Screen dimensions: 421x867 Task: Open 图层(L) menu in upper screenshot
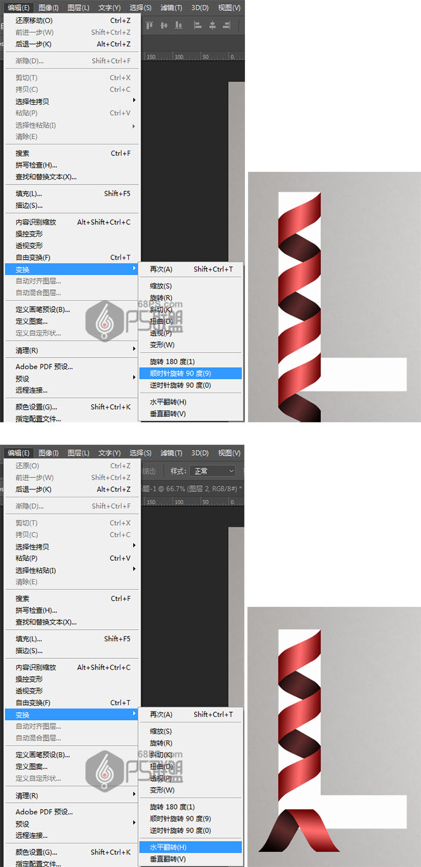79,7
